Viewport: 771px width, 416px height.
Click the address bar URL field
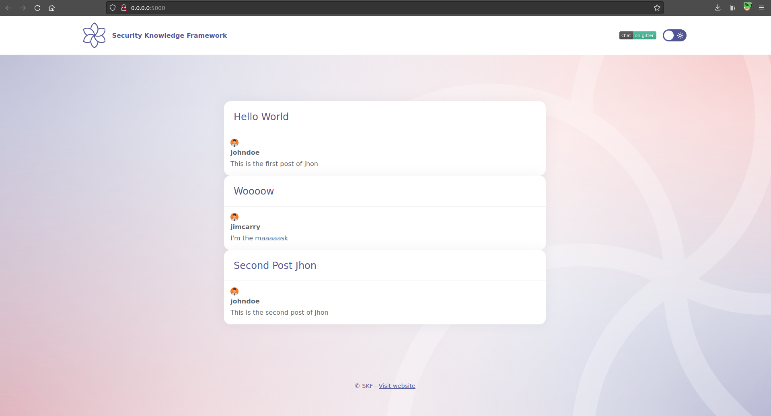[362, 8]
